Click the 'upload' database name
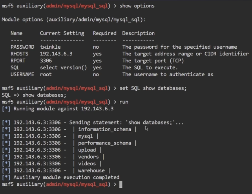Viewport: 252px width, 194px height. click(x=87, y=150)
